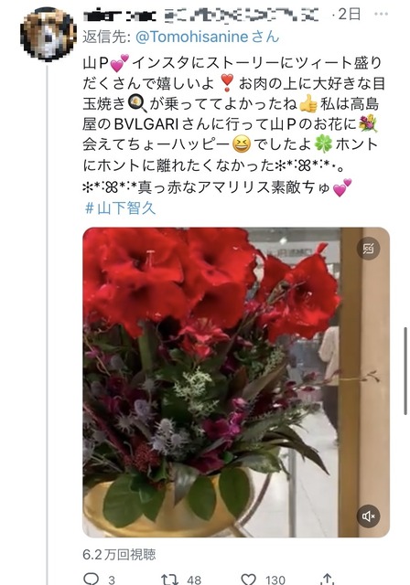This screenshot has width=410, height=585.
Task: Click the reply speech bubble icon
Action: (x=91, y=579)
